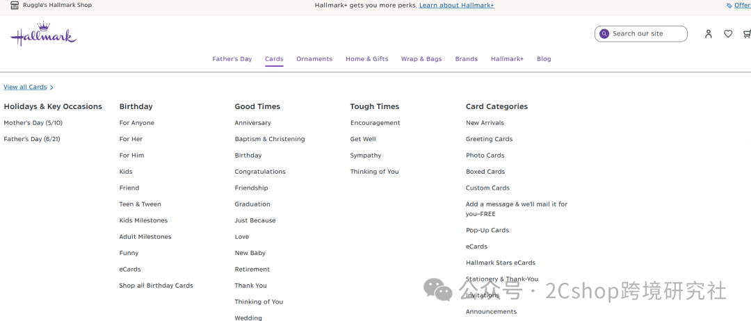
Task: Click Add a message & we'll mail it link
Action: click(x=516, y=209)
